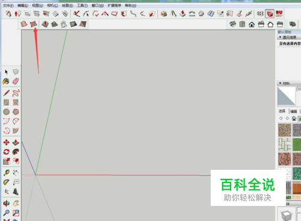Select the Offset tool
The width and height of the screenshot is (301, 221).
tap(16, 161)
